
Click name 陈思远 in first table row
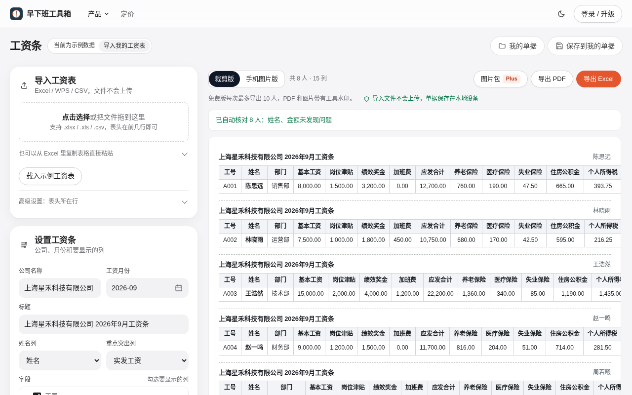tap(254, 186)
